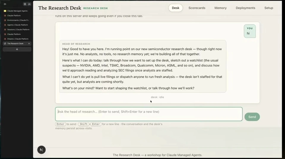Collapse the browser tab sidebar
Screen dimensions: 285x159
click(x=5, y=4)
